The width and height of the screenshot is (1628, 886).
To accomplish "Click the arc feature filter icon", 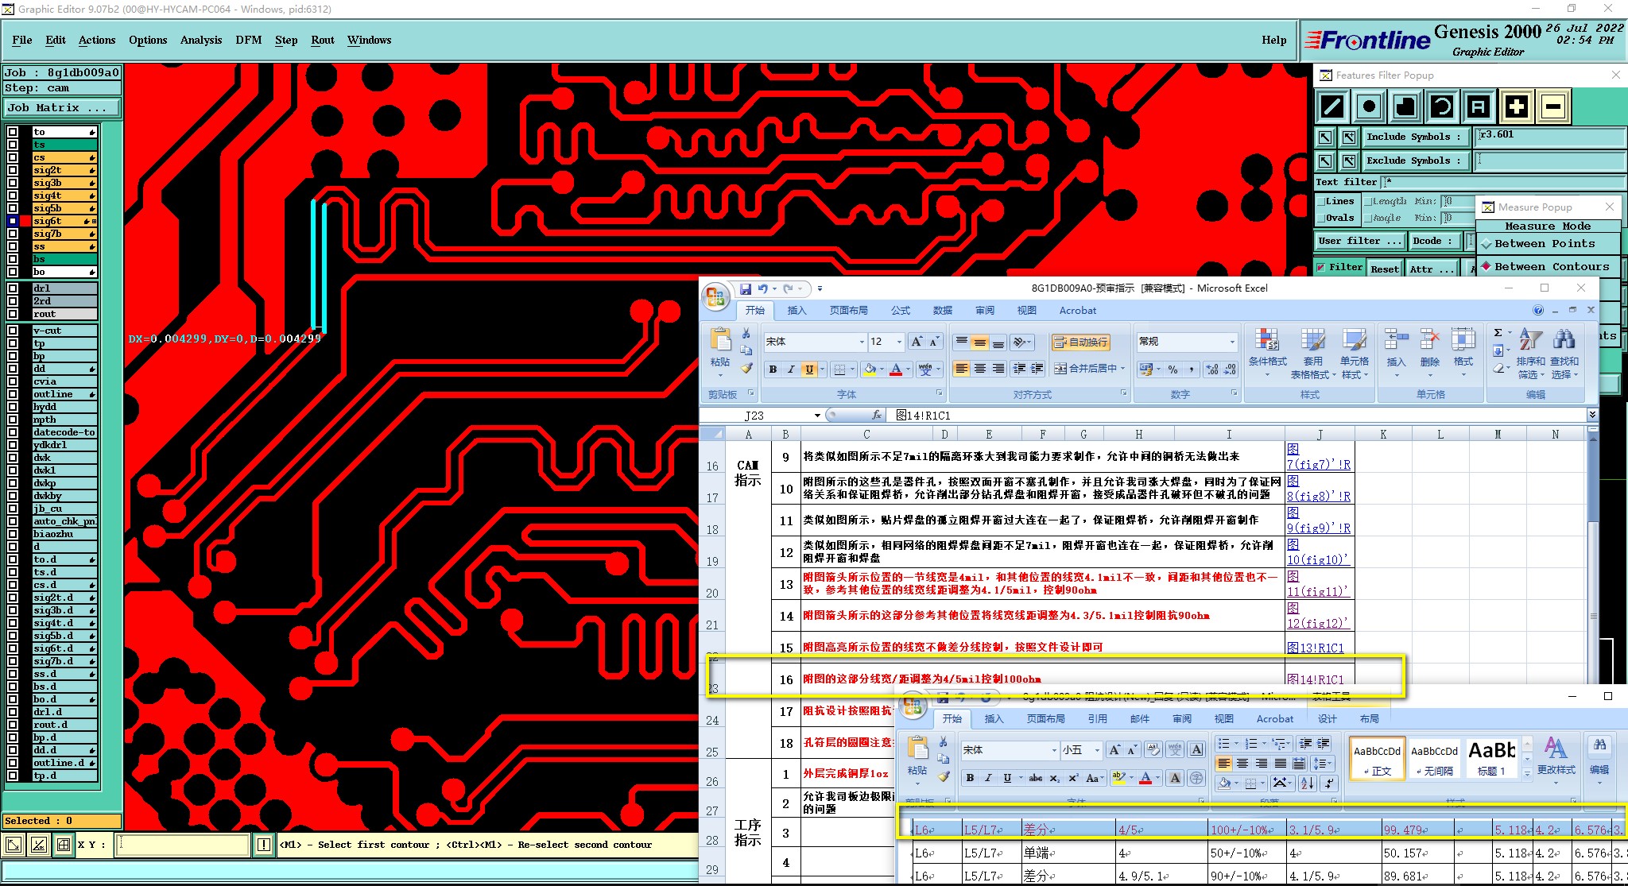I will point(1442,106).
